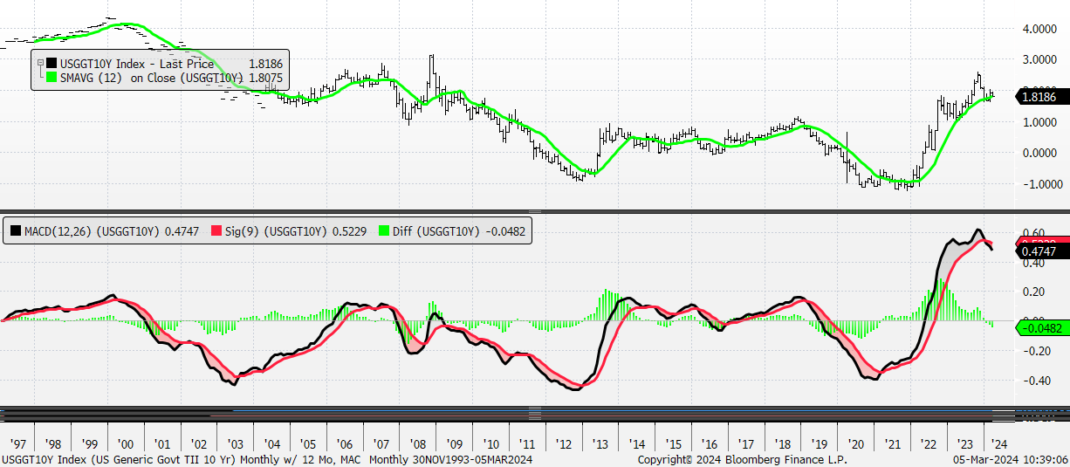Click the Copyright 2024 Bloomberg Finance L.P. text

(x=742, y=459)
